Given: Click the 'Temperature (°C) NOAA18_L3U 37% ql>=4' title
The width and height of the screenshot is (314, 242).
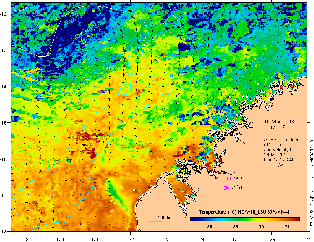Looking at the screenshot, I should 244,212.
